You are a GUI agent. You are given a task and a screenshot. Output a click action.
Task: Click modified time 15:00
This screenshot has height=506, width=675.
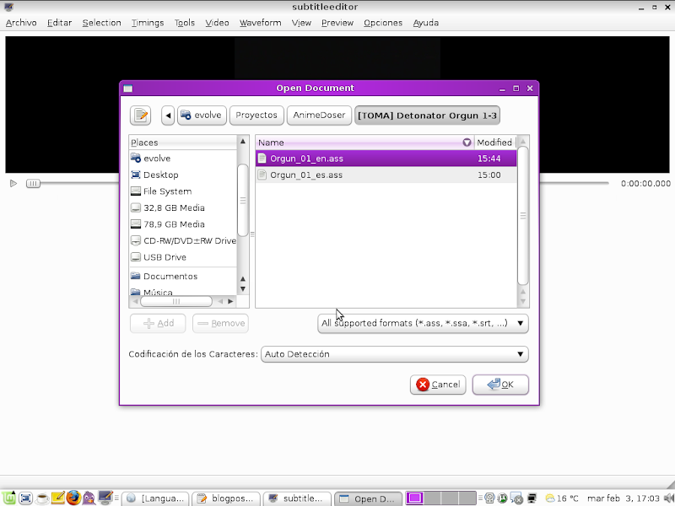489,175
